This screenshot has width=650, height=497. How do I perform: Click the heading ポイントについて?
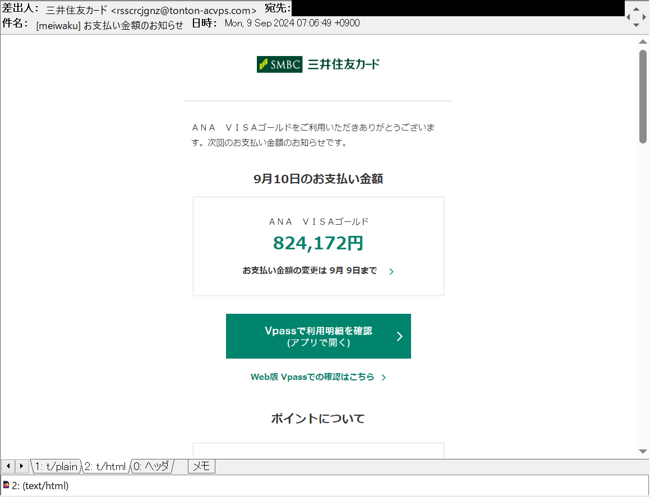pyautogui.click(x=318, y=419)
